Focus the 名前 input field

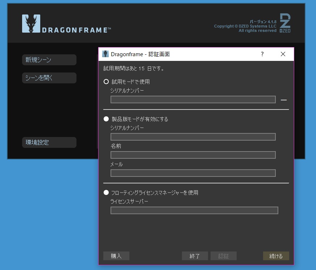[193, 155]
